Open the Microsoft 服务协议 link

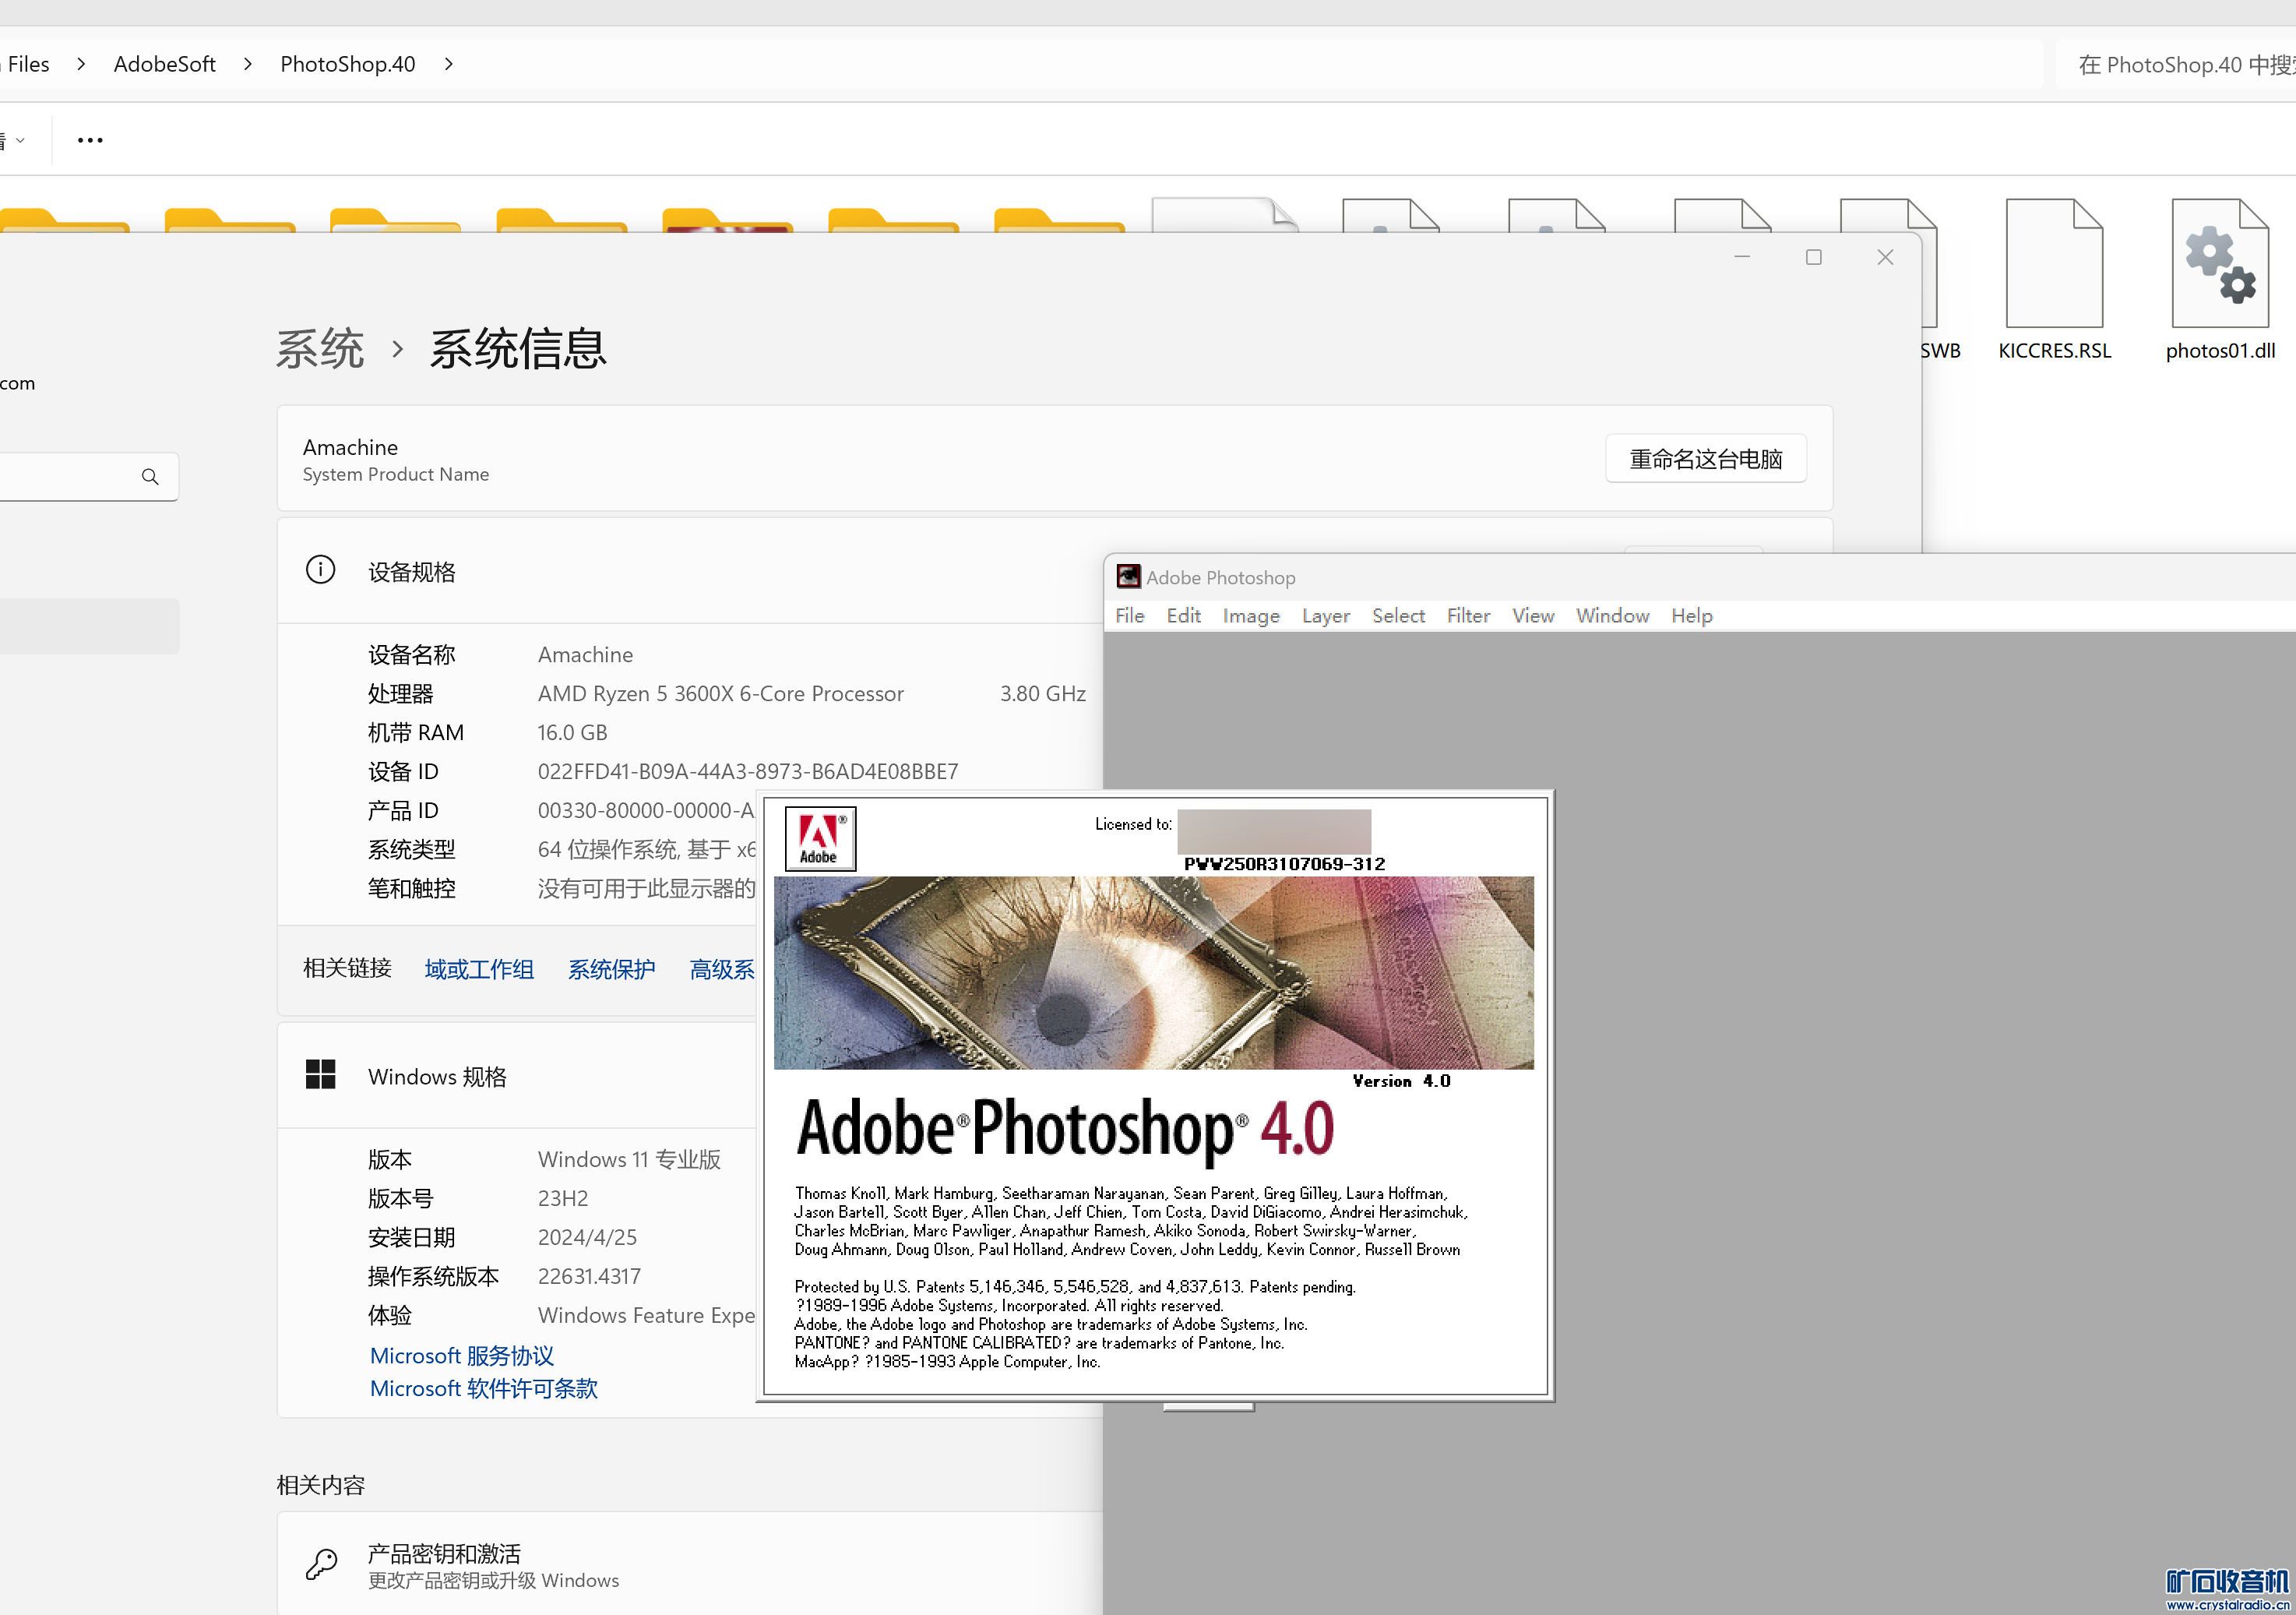[461, 1355]
